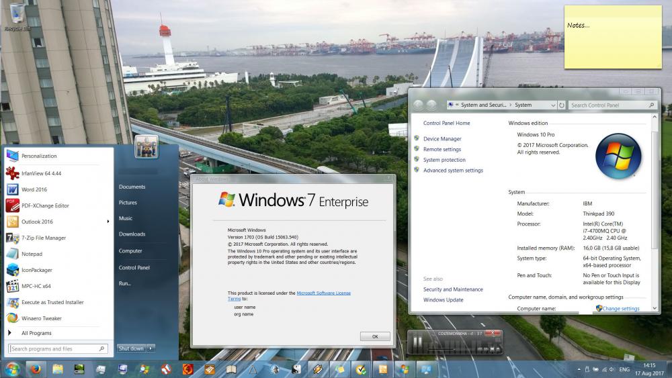Open Device Manager in System window
Viewport: 672px width, 378px height.
point(442,139)
